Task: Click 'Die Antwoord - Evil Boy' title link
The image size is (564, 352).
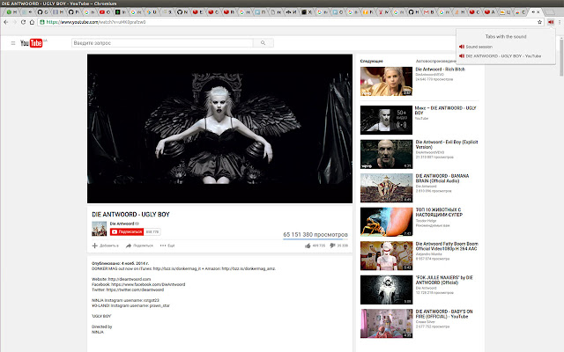Action: pyautogui.click(x=447, y=144)
